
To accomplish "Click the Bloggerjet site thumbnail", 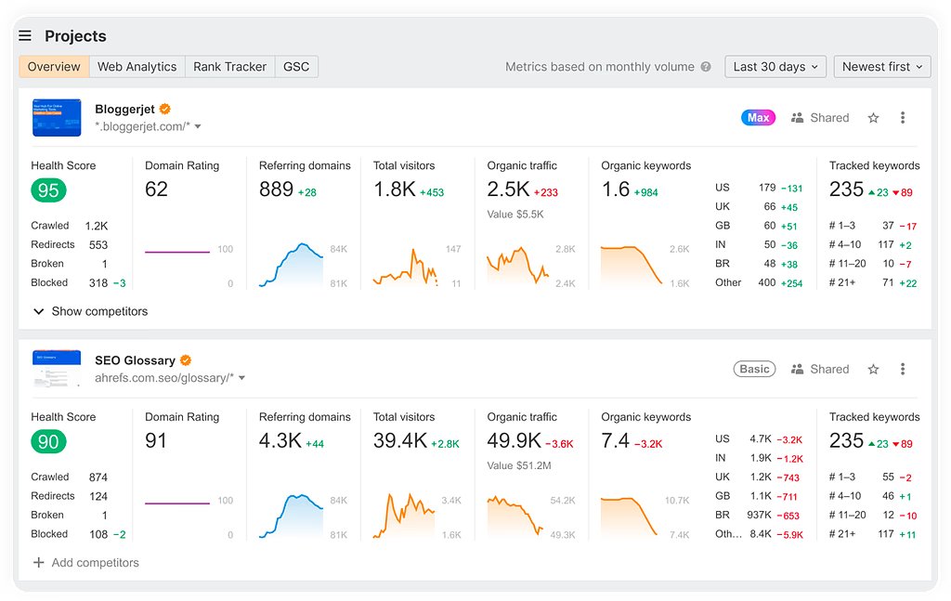I will tap(57, 118).
